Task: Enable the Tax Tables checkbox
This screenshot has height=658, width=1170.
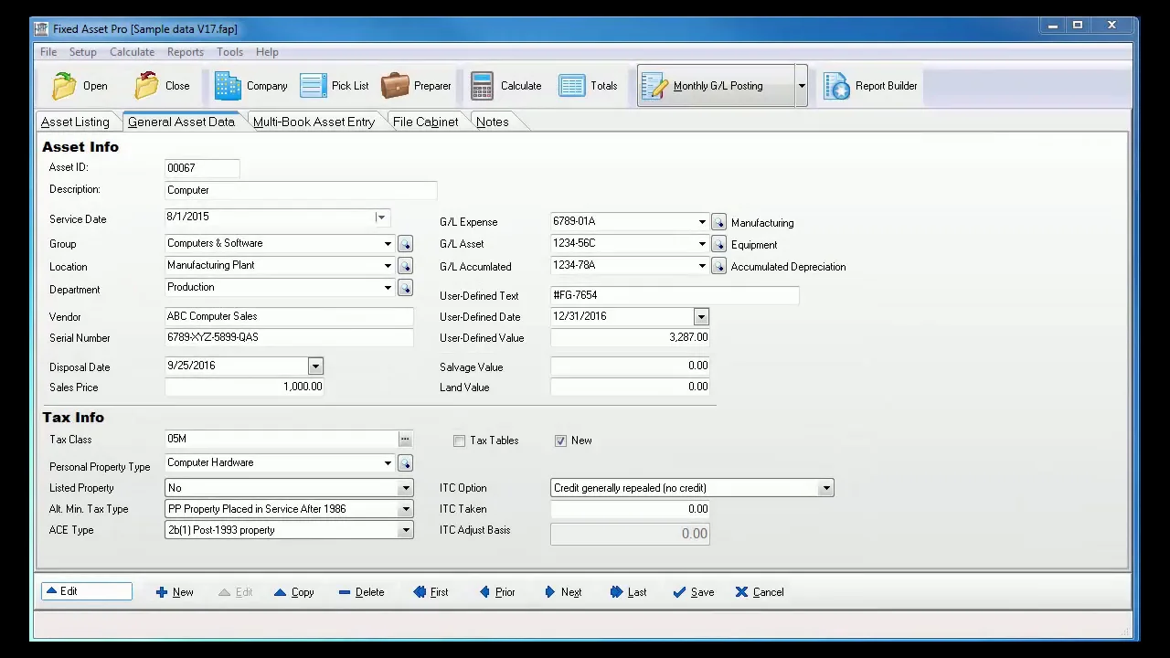Action: (459, 440)
